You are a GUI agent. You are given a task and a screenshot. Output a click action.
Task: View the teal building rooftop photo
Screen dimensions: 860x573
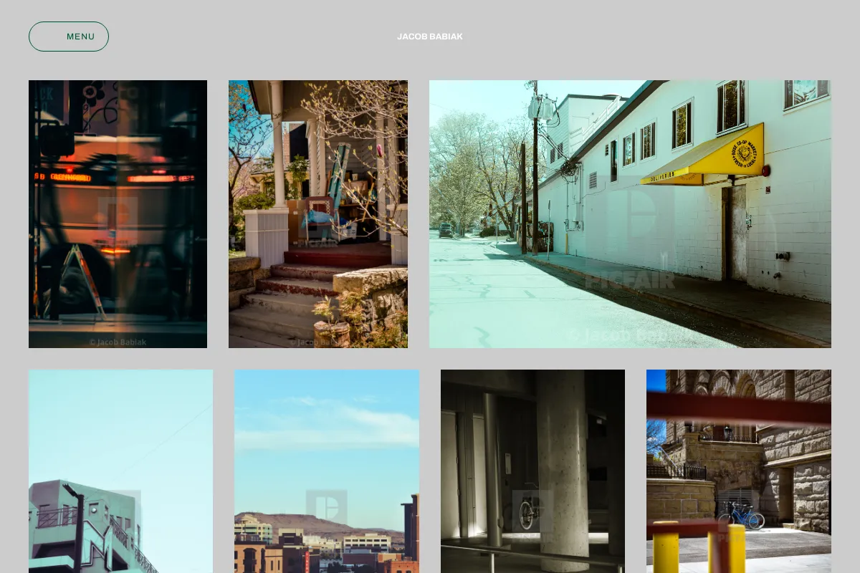click(x=120, y=471)
